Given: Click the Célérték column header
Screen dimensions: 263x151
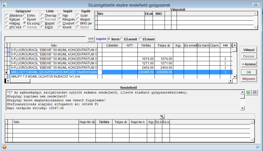Looking at the screenshot, I should click(x=112, y=45).
